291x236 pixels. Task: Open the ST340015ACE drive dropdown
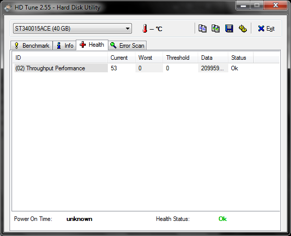coord(72,29)
